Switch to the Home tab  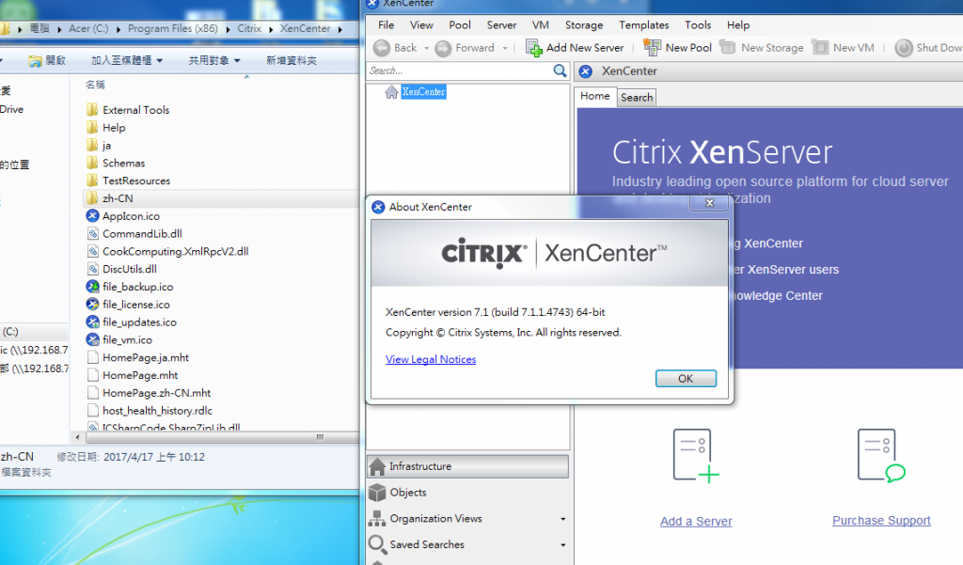tap(595, 97)
